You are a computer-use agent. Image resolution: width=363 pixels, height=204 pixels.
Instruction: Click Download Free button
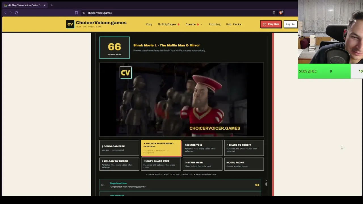(x=119, y=148)
